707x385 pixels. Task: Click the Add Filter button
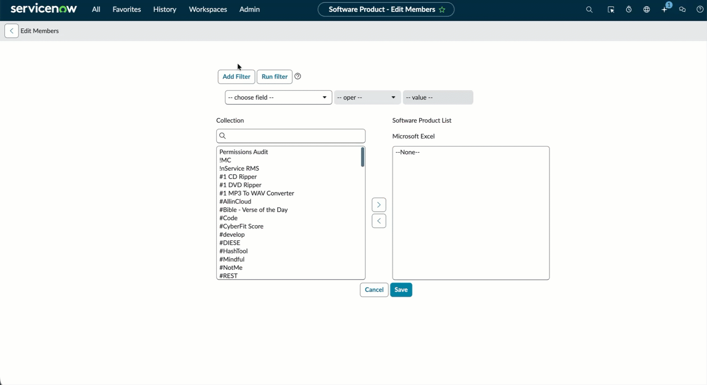tap(236, 77)
